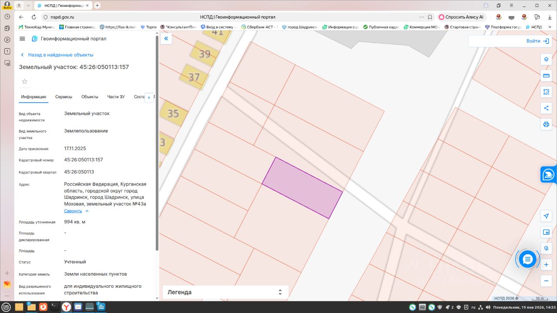
Task: Launch Firefox from the taskbar
Action: coord(43,307)
